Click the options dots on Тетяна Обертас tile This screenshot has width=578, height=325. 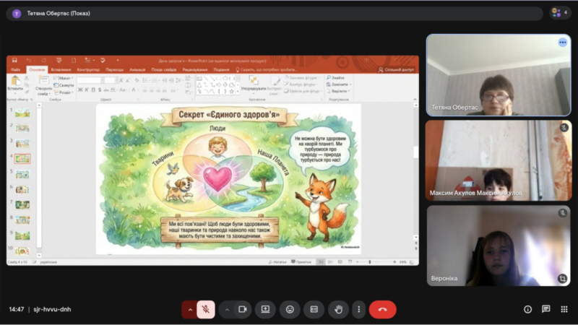tap(562, 43)
